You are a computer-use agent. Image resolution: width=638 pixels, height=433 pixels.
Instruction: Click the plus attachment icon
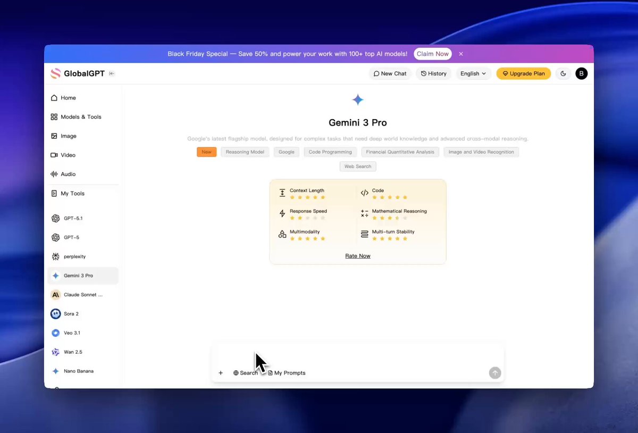[221, 373]
